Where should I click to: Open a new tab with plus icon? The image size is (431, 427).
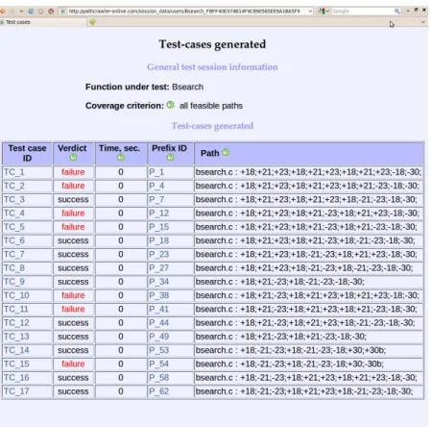(x=93, y=22)
